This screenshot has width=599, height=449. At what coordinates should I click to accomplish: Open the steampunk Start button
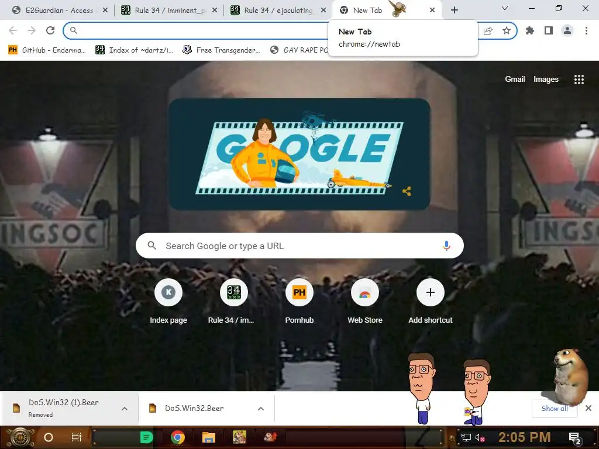(x=21, y=437)
